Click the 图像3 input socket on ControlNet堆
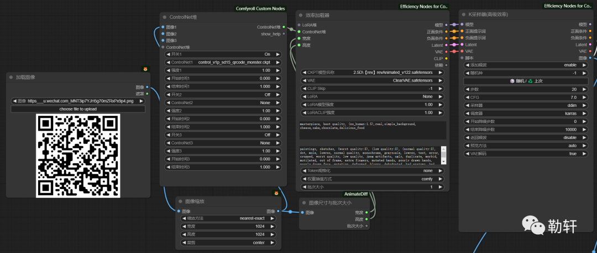This screenshot has height=253, width=597. [163, 40]
